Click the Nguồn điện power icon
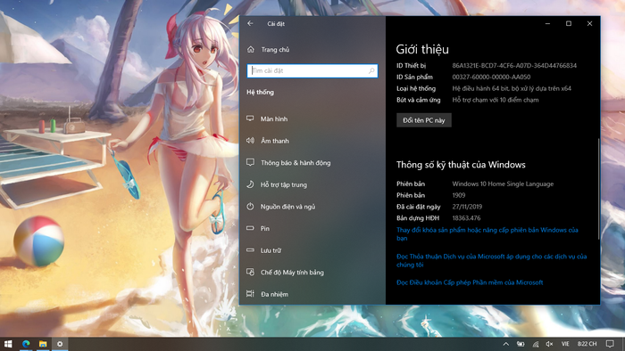This screenshot has height=351, width=625. pos(250,207)
